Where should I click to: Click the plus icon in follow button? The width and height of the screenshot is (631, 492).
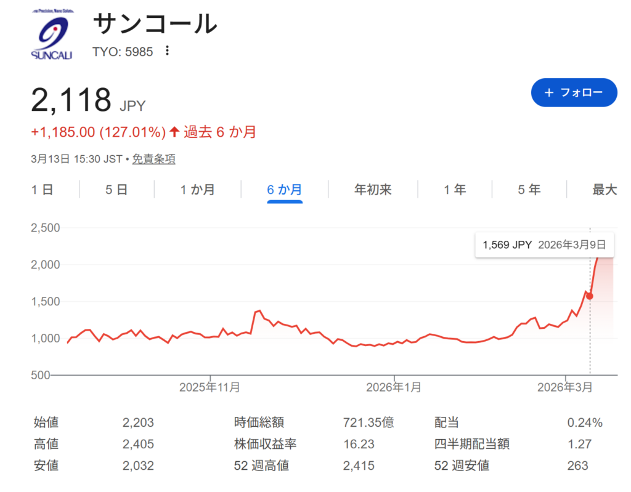click(x=549, y=92)
